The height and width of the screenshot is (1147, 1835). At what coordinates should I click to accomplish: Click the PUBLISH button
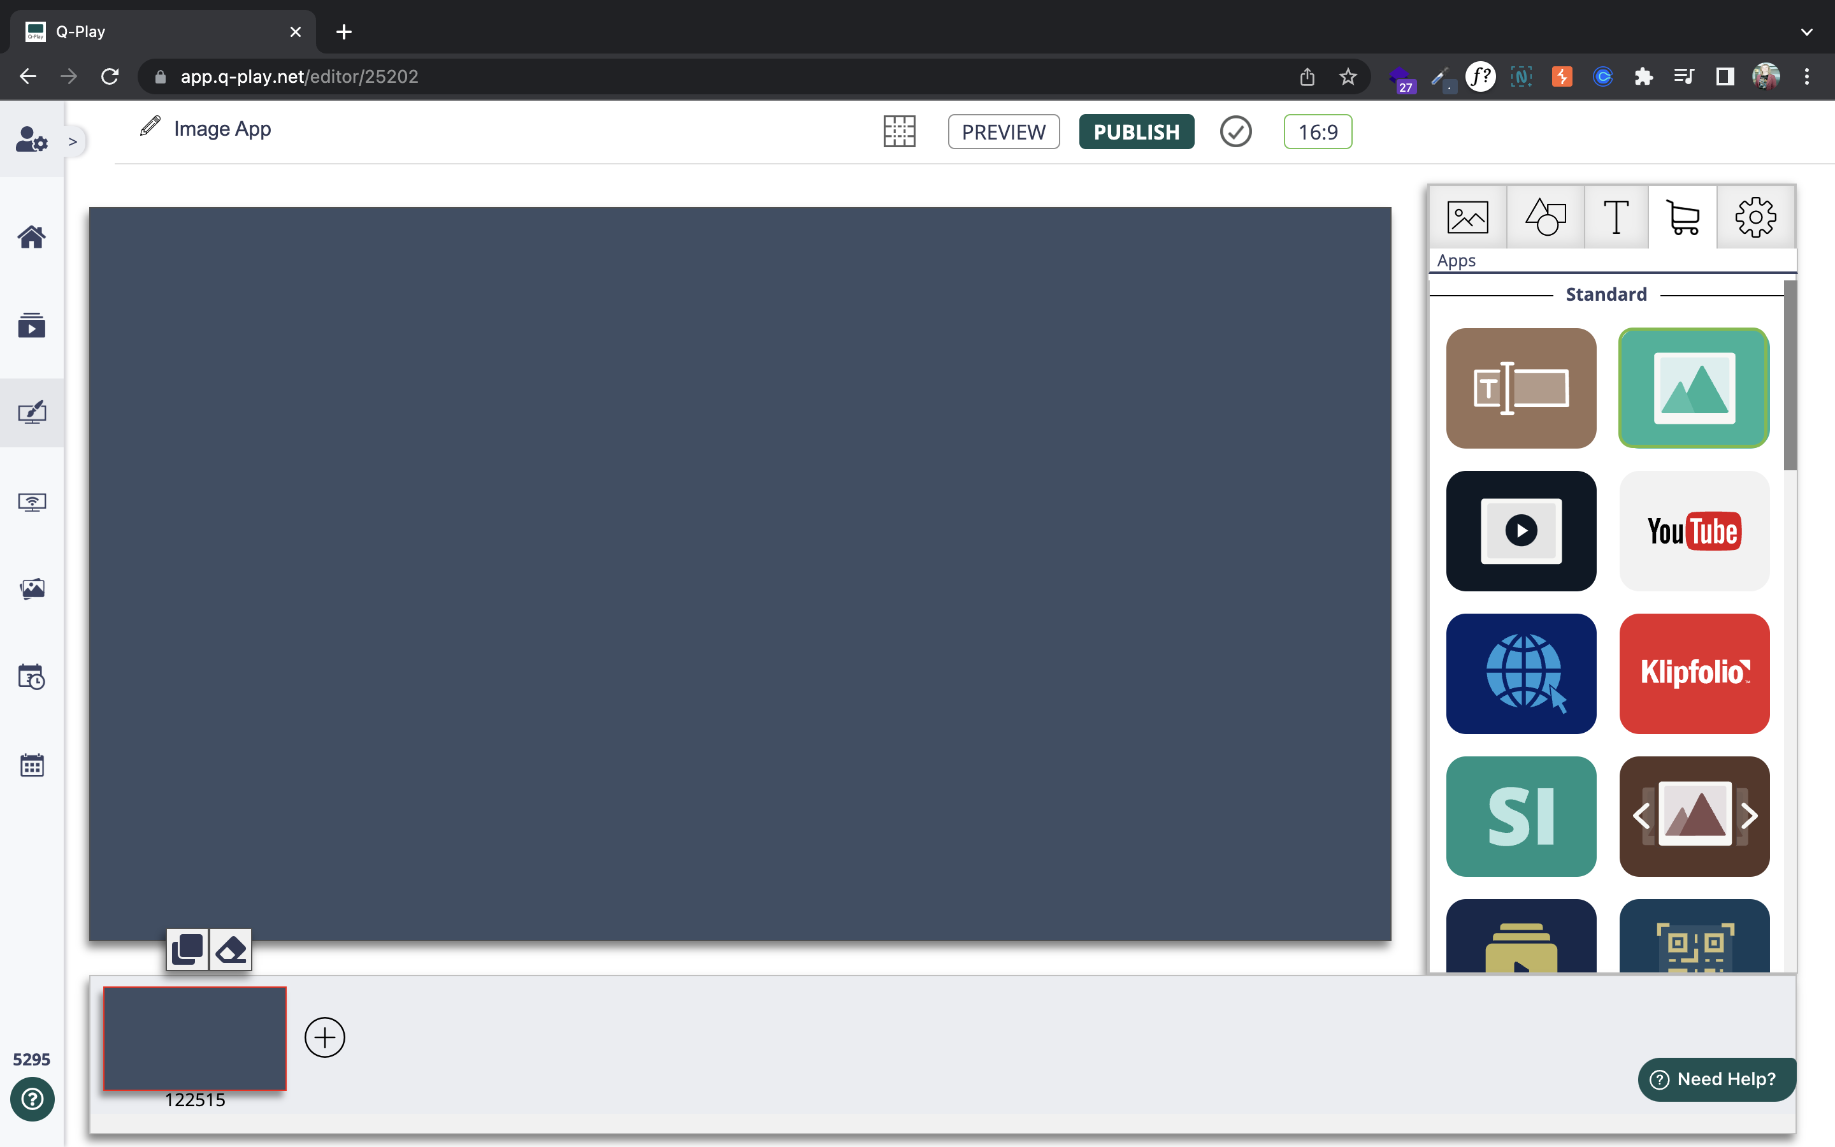tap(1136, 131)
